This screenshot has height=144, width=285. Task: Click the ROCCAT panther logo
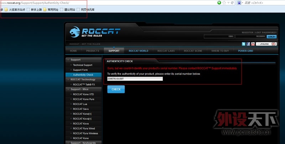click(75, 32)
